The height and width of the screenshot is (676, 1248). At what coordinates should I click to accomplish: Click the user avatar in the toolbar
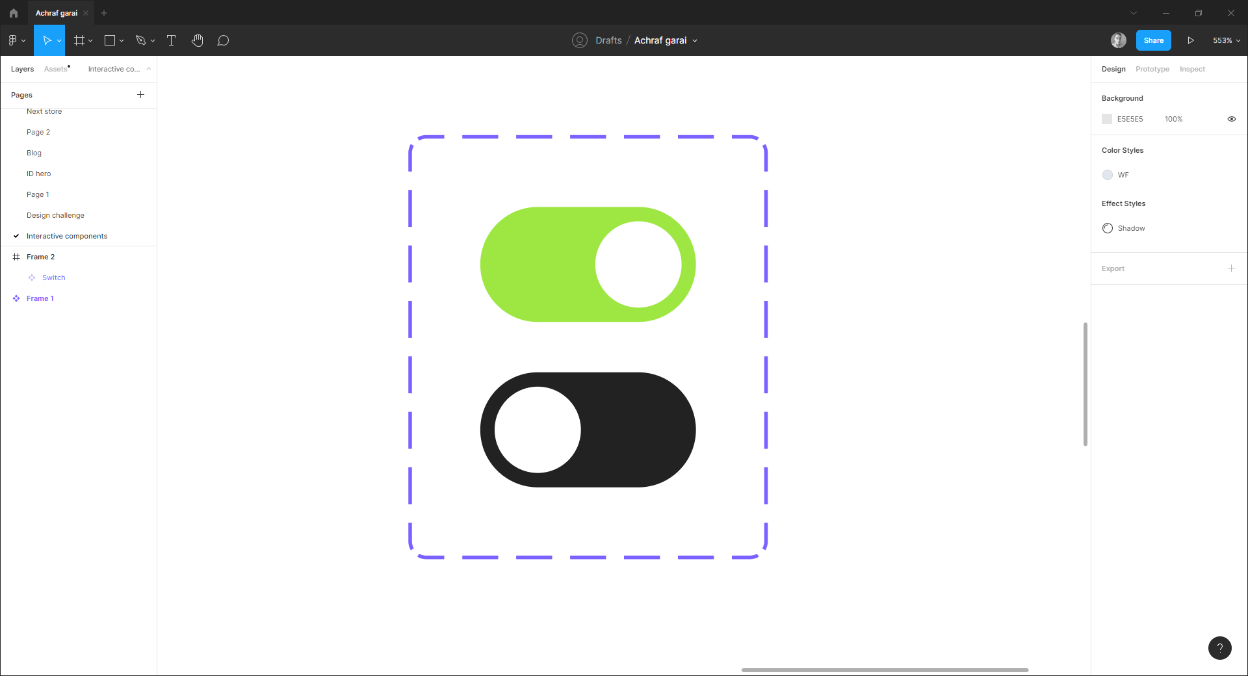coord(1118,40)
